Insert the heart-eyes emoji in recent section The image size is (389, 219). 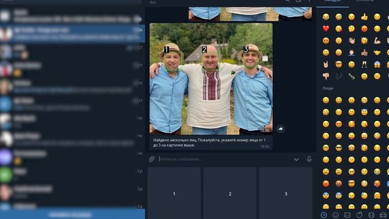pyautogui.click(x=326, y=41)
